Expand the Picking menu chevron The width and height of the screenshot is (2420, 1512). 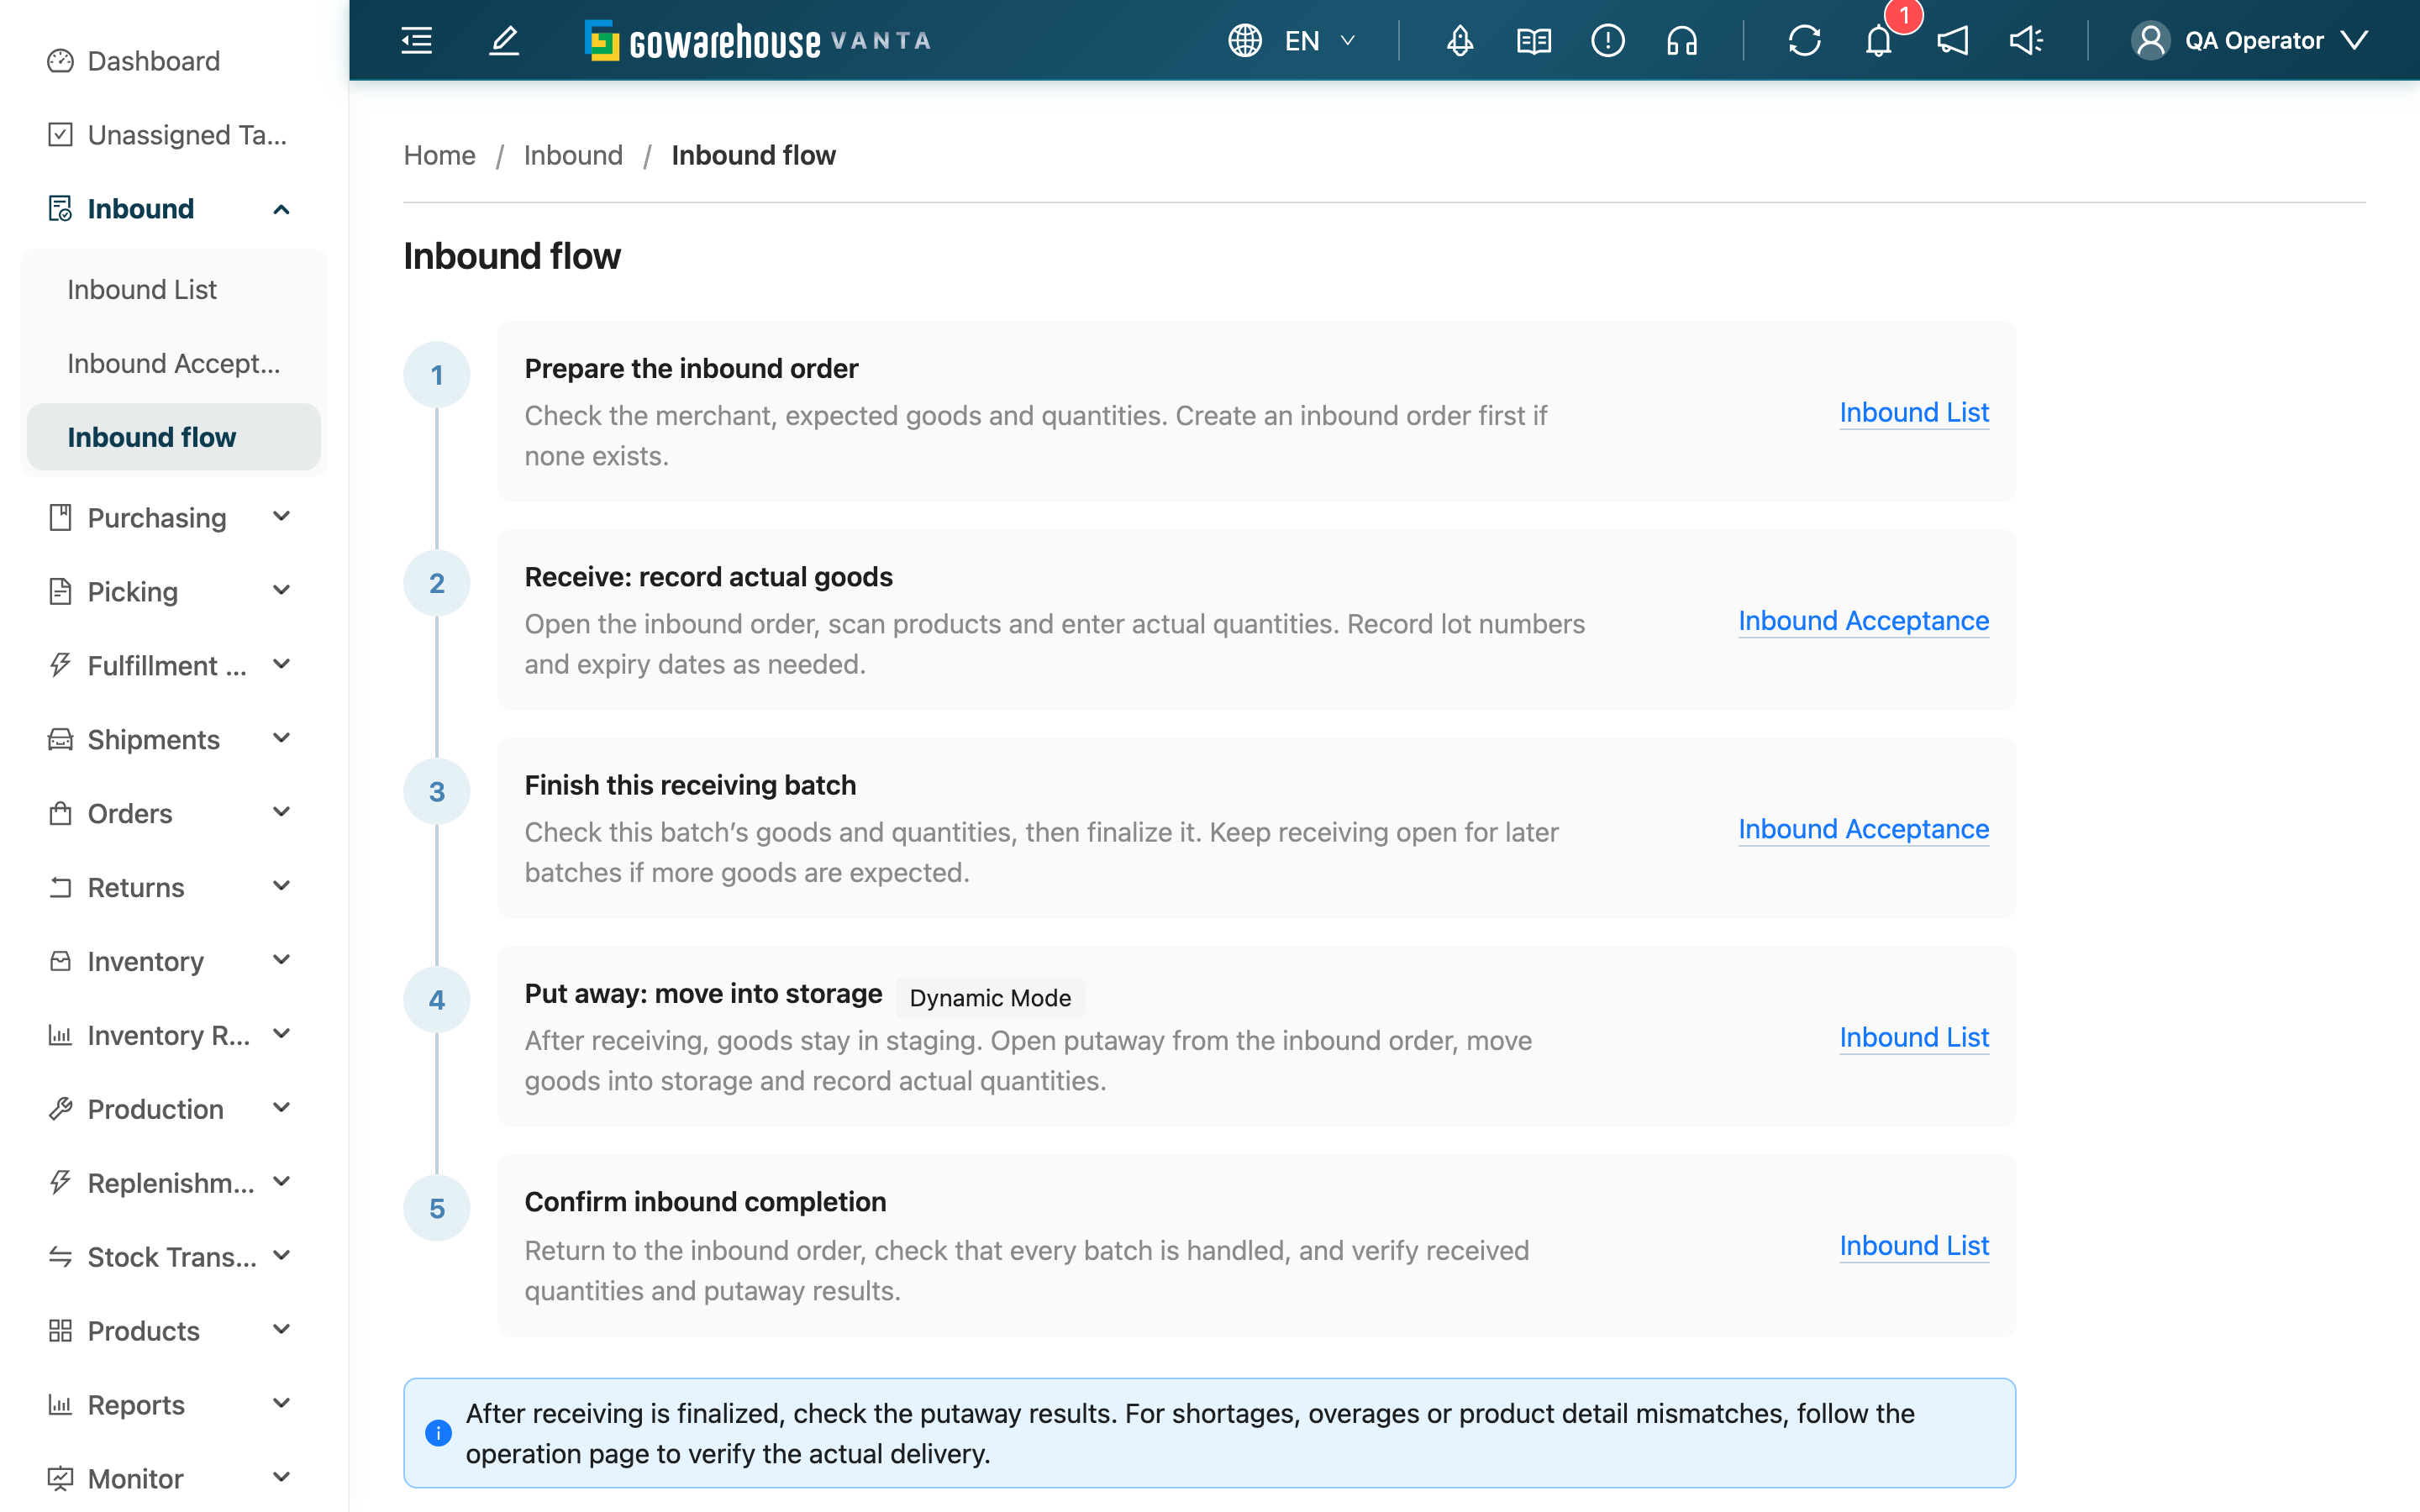pyautogui.click(x=281, y=591)
